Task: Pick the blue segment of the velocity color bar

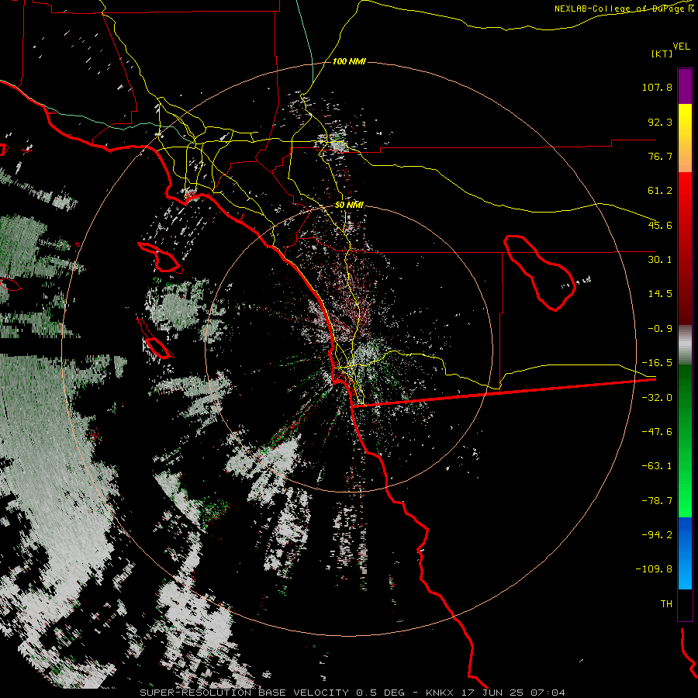Action: coord(685,553)
